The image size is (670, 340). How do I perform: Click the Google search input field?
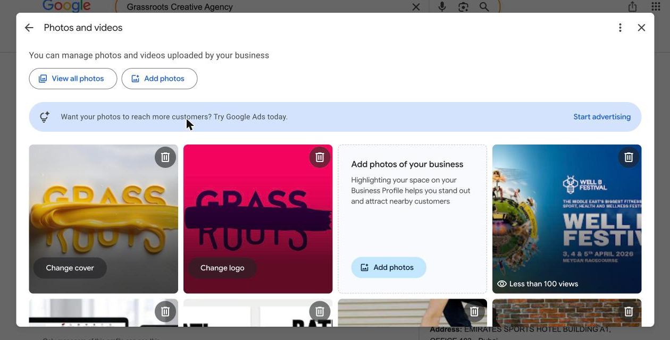266,7
